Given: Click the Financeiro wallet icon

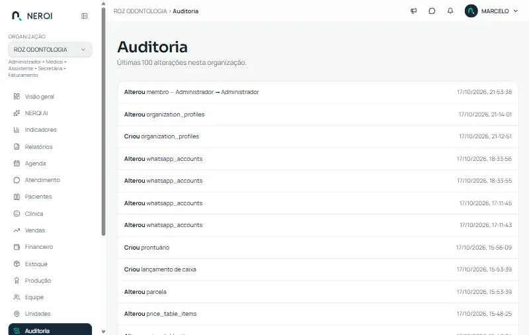Looking at the screenshot, I should (17, 247).
